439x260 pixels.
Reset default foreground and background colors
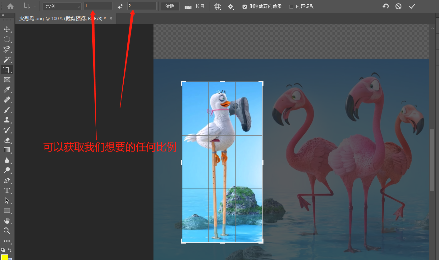pos(3,249)
